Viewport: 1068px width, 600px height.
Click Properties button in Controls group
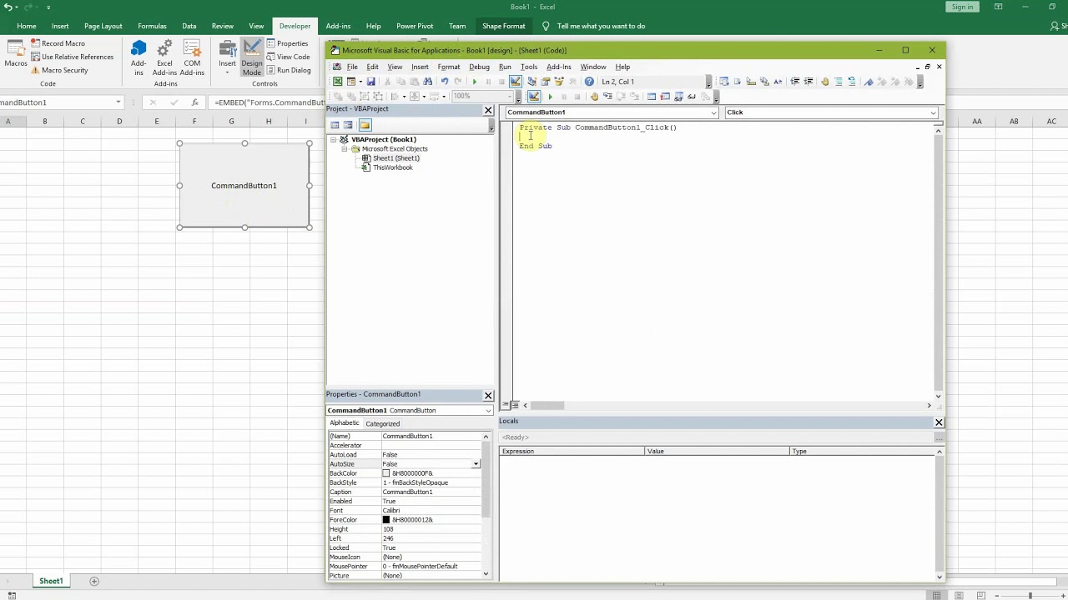click(x=287, y=43)
